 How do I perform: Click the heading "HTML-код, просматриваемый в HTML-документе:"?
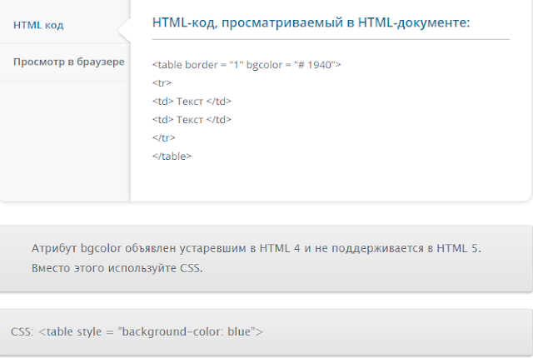pyautogui.click(x=311, y=22)
